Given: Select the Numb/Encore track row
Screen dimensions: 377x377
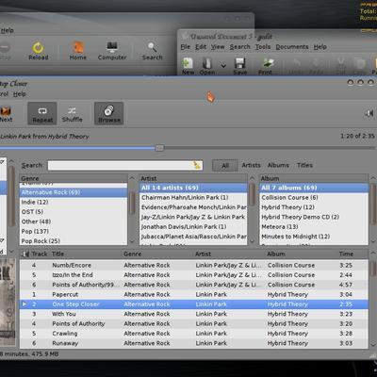Looking at the screenshot, I should (x=194, y=265).
